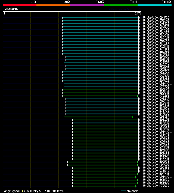The height and width of the screenshot is (193, 174).
Task: Select the UniRef100_B6T9G5 label
Action: tap(156, 180)
